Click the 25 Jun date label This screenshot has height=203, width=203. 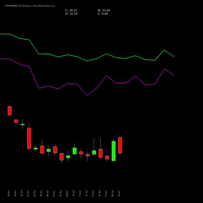pos(9,193)
